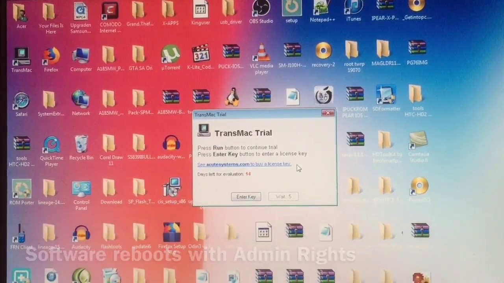Open the Download folder
The width and height of the screenshot is (504, 283).
click(111, 192)
